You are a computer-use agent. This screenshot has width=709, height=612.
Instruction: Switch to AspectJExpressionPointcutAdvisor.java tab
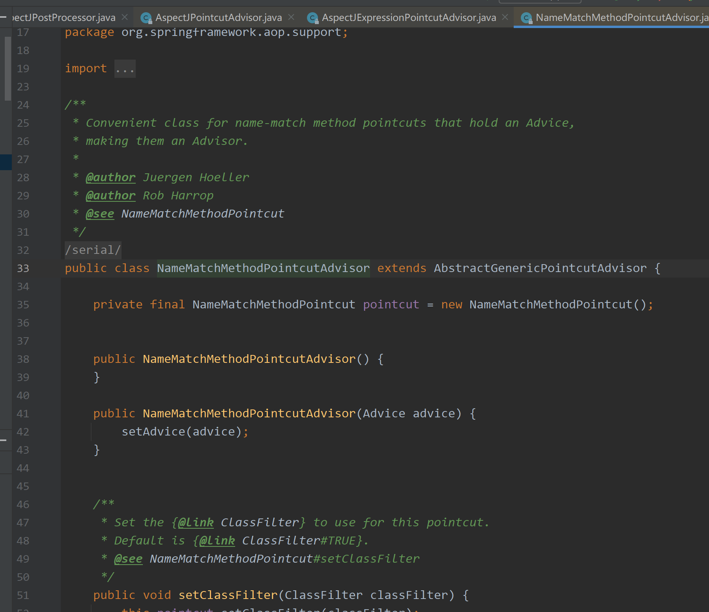pyautogui.click(x=409, y=18)
